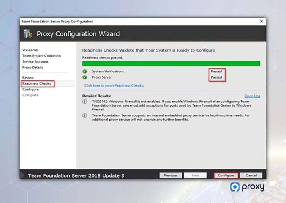Image resolution: width=286 pixels, height=203 pixels.
Task: Click here to rerun Readiness Checks link
Action: click(x=114, y=85)
